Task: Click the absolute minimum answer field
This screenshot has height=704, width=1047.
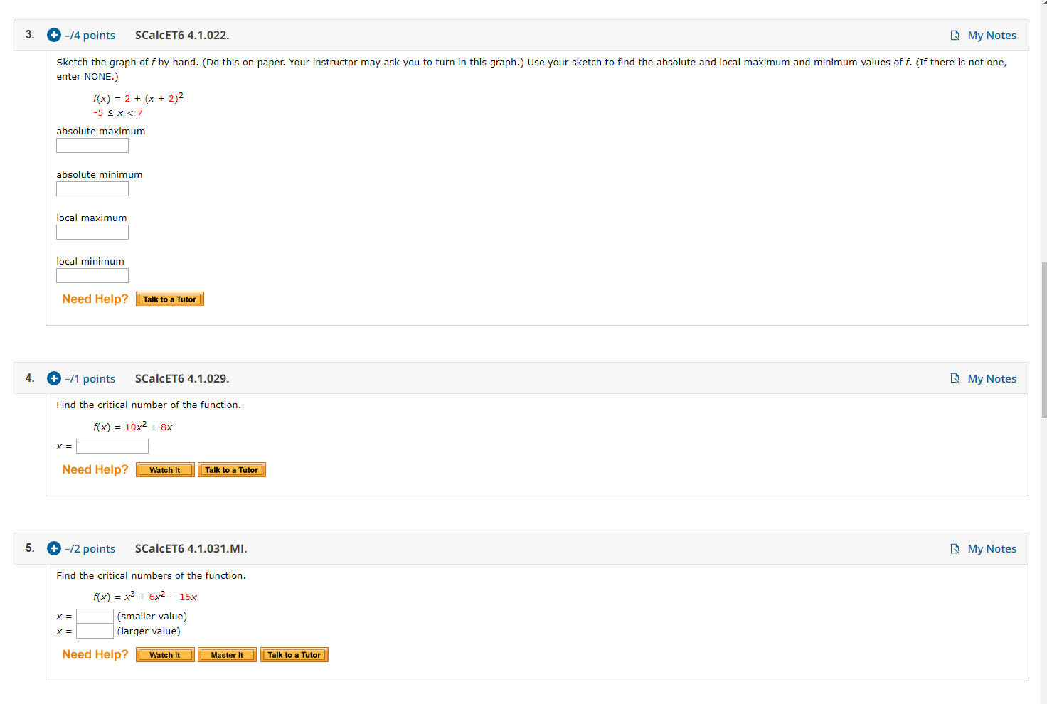Action: tap(92, 189)
